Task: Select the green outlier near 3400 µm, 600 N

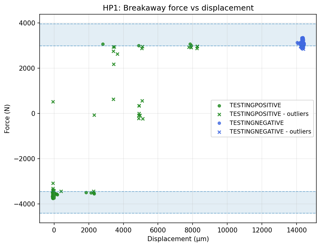Action: coord(113,99)
